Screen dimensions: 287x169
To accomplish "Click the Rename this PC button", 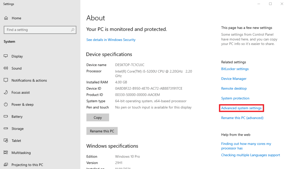I will [x=102, y=131].
